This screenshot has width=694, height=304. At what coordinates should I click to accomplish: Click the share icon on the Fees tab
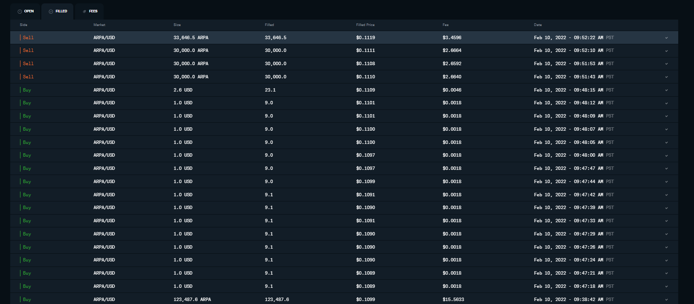tap(84, 11)
